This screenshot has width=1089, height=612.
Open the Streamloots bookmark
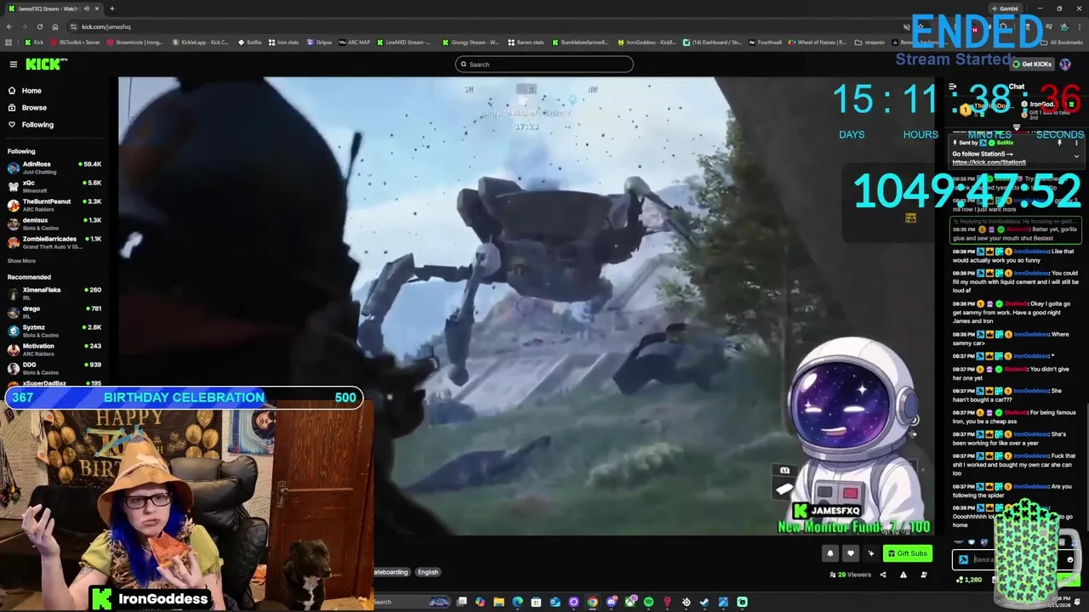point(134,42)
